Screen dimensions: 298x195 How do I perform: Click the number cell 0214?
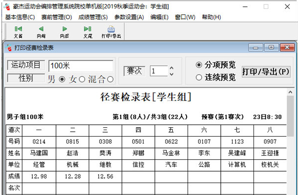[x=39, y=142]
